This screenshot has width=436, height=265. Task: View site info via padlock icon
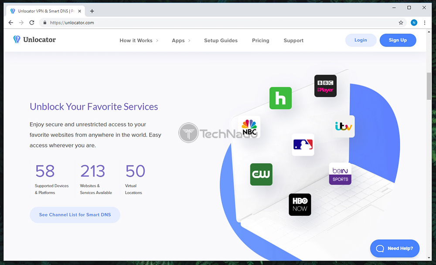[x=45, y=23]
